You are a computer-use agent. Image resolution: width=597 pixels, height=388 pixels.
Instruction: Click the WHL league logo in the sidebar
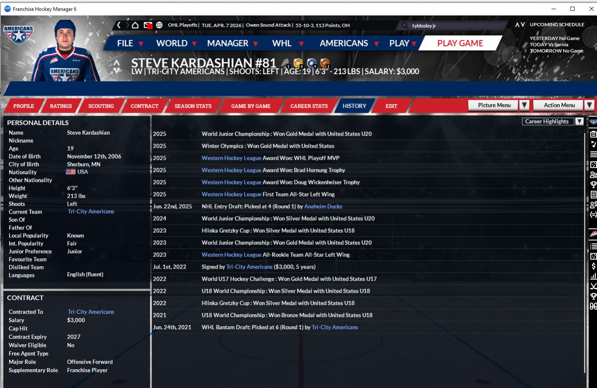593,234
